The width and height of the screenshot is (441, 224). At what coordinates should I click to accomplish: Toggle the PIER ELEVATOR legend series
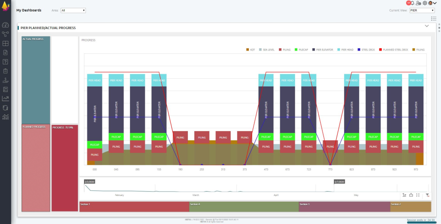pyautogui.click(x=322, y=50)
